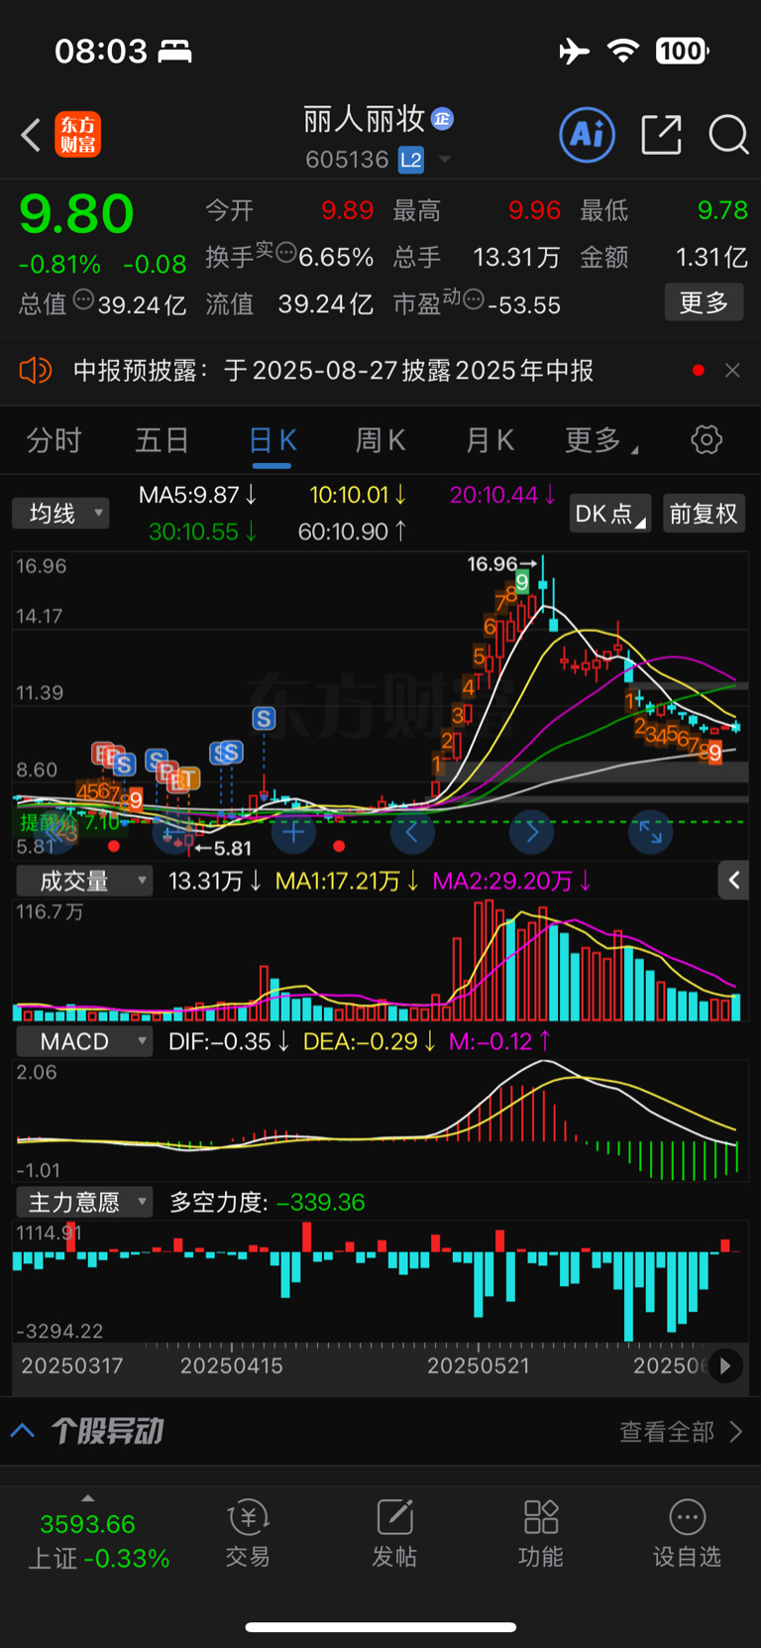
Task: Tap the current price 9.80
Action: (76, 214)
